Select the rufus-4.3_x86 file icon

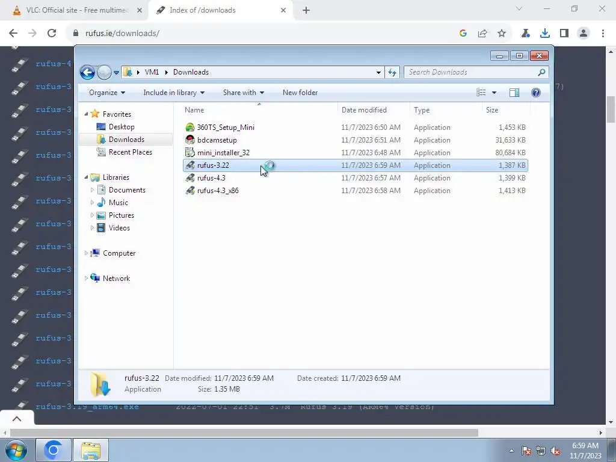[189, 190]
